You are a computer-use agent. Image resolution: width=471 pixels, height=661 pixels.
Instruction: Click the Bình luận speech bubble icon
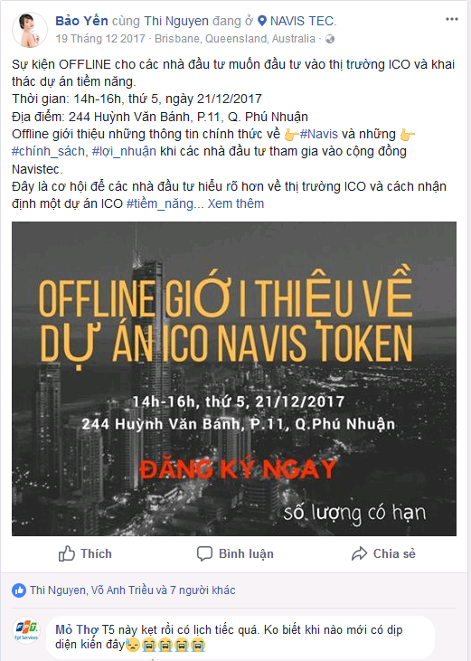click(x=204, y=553)
